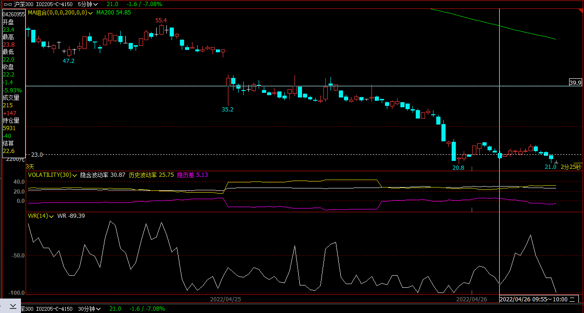Select the 2022/04/25 date marker on time axis
Screen dimensions: 584x313
226,299
